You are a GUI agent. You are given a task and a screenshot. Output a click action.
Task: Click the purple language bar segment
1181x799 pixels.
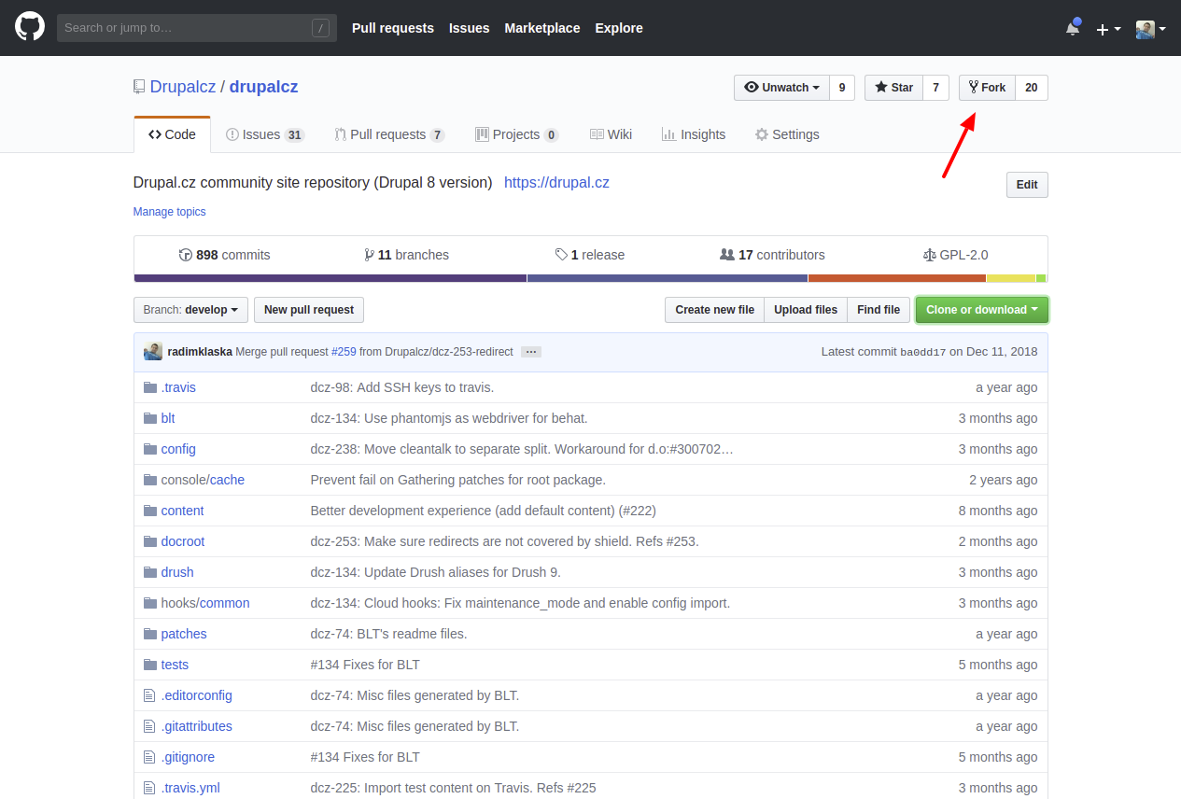(x=330, y=278)
